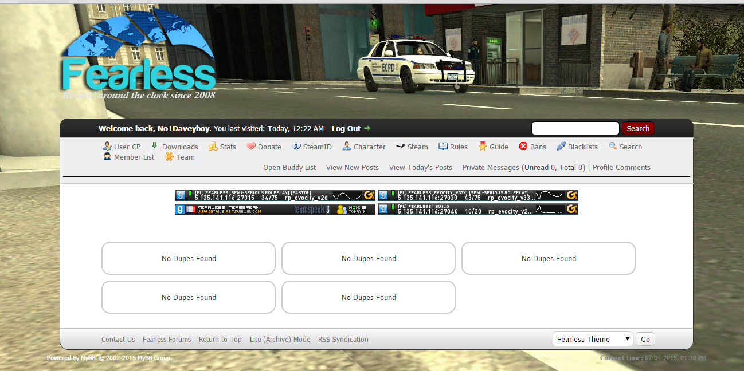The height and width of the screenshot is (371, 744).
Task: Open the Member List link
Action: click(x=134, y=157)
